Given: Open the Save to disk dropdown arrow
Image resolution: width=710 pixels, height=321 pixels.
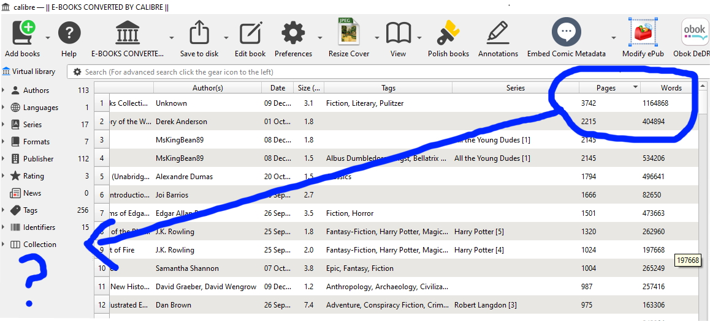Looking at the screenshot, I should tap(226, 38).
